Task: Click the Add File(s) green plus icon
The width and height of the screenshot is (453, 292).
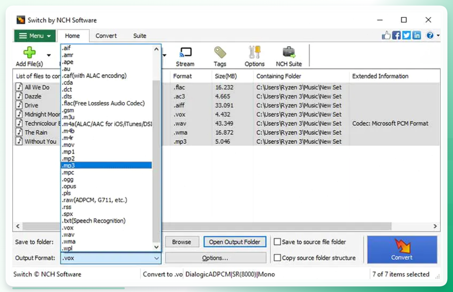Action: tap(29, 52)
